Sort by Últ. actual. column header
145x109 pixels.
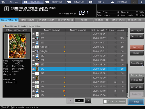pos(99,30)
